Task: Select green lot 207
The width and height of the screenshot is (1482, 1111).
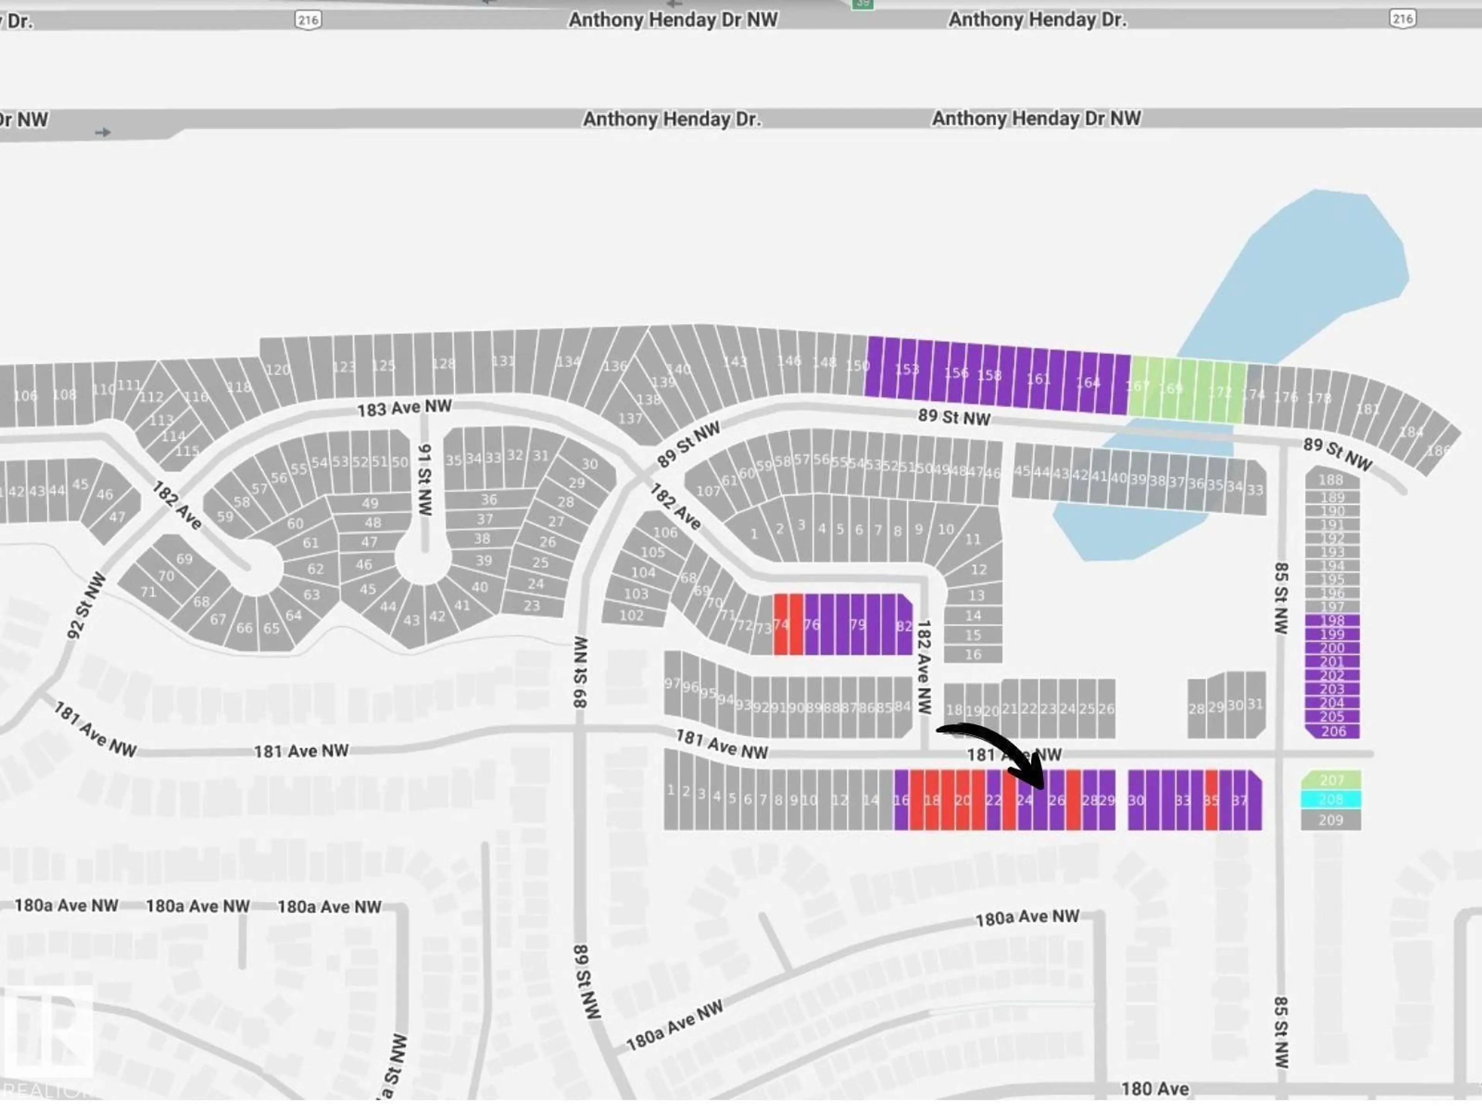Action: 1331,780
